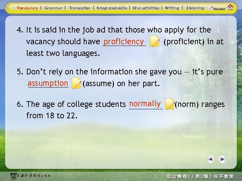
Task: Click note icon next to proficiency answer
Action: pos(155,41)
